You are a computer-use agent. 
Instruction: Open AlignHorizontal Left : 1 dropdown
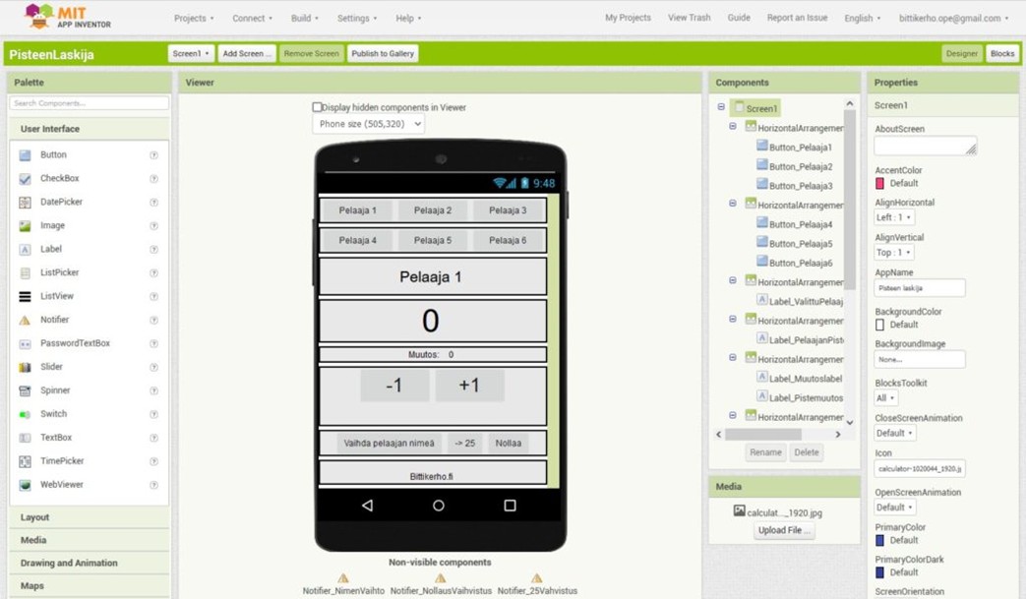tap(894, 217)
